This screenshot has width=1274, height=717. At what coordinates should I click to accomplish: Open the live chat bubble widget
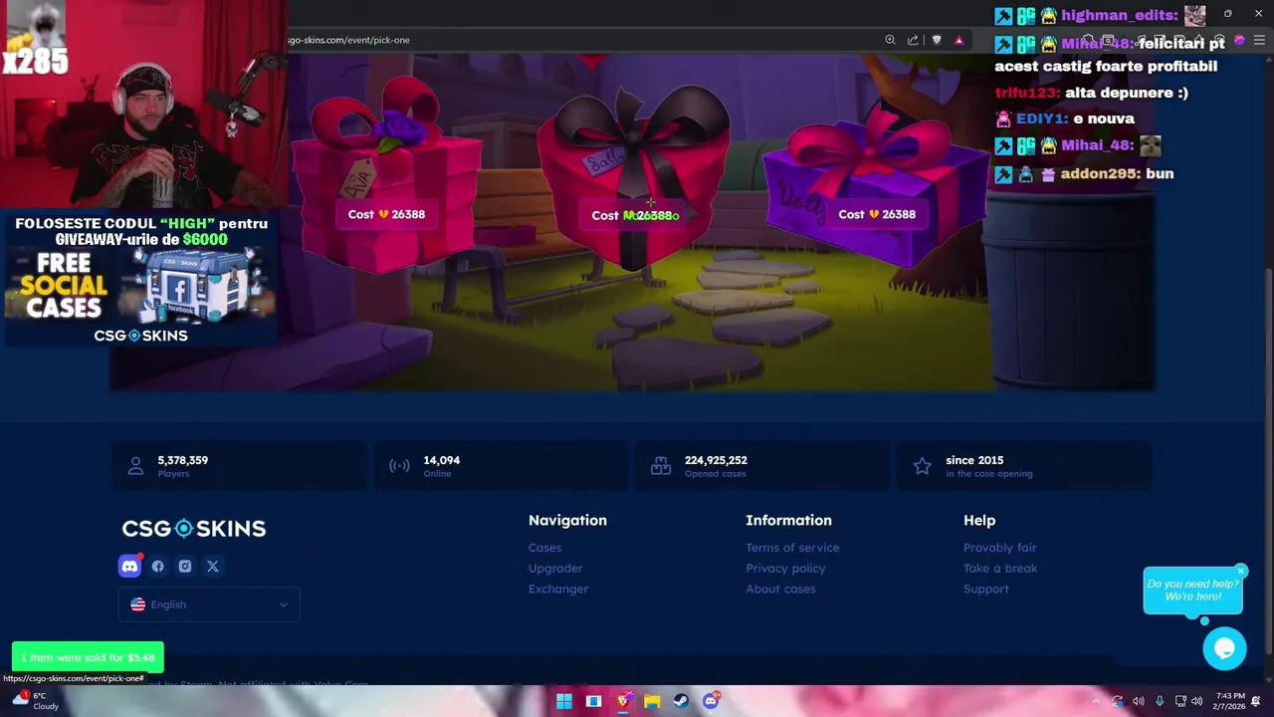[x=1224, y=649]
